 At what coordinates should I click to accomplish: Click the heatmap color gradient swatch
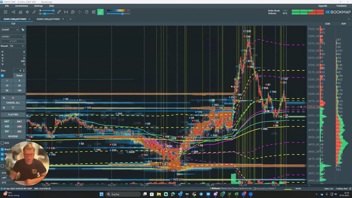[117, 11]
